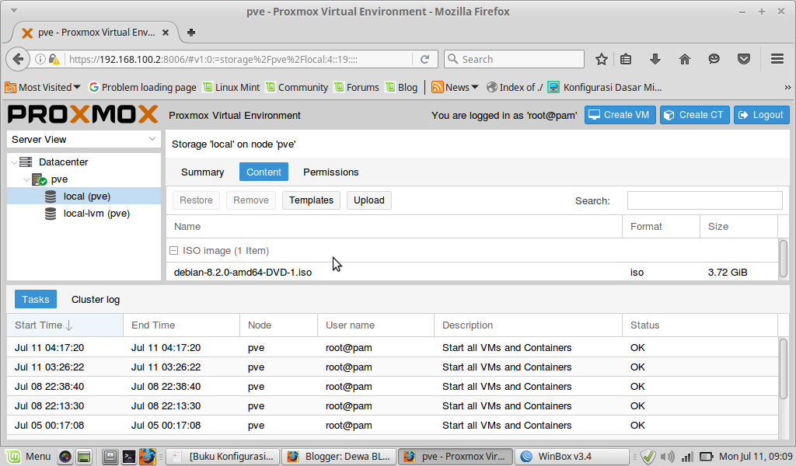Image resolution: width=796 pixels, height=466 pixels.
Task: Sort by the Start Time column header
Action: coord(65,325)
